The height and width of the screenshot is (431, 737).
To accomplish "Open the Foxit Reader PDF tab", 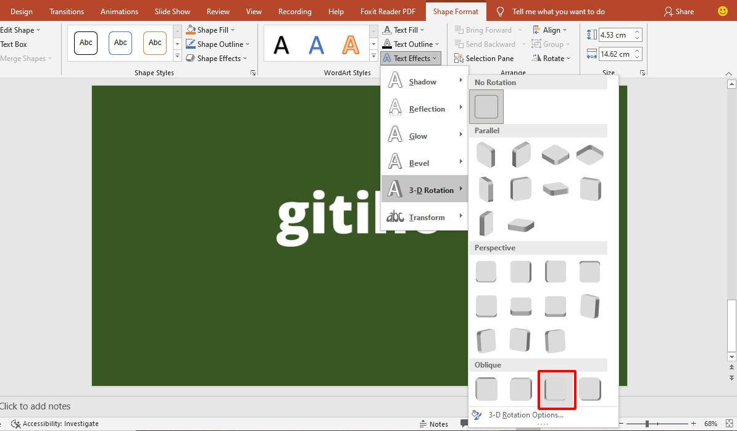I will pyautogui.click(x=388, y=11).
